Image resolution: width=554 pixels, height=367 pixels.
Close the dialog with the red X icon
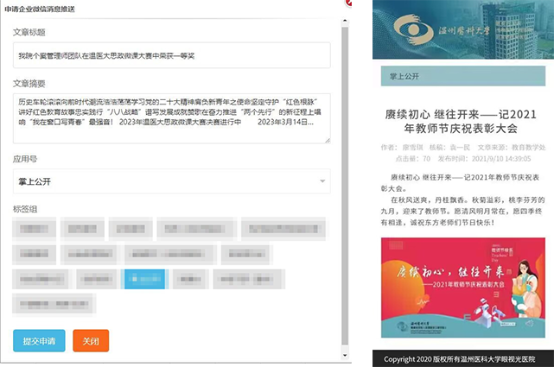(347, 3)
